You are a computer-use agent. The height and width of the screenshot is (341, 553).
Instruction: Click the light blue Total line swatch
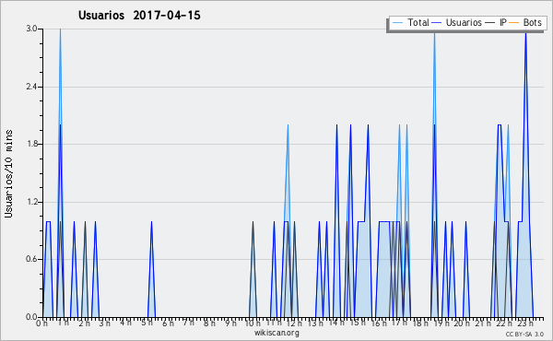[397, 23]
